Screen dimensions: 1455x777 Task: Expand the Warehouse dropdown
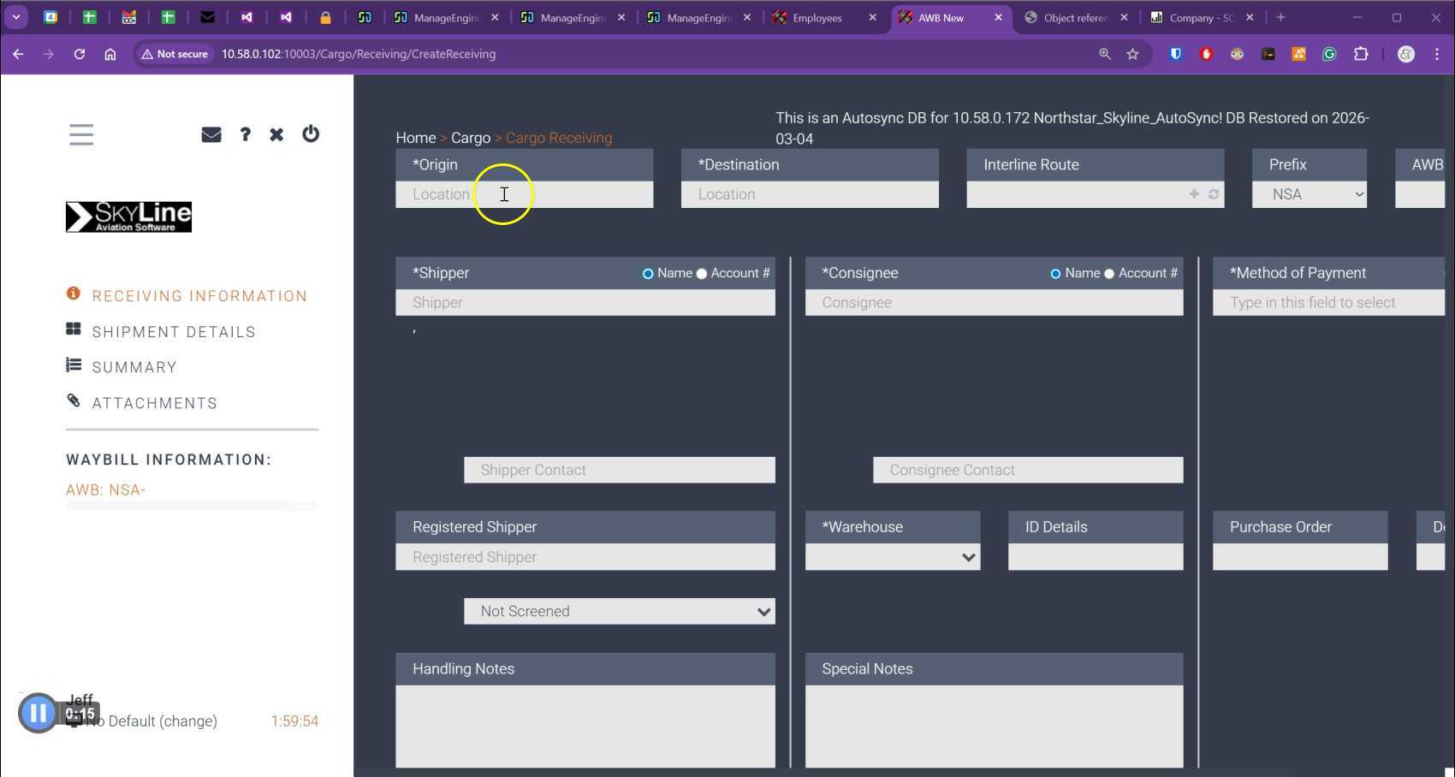coord(892,557)
